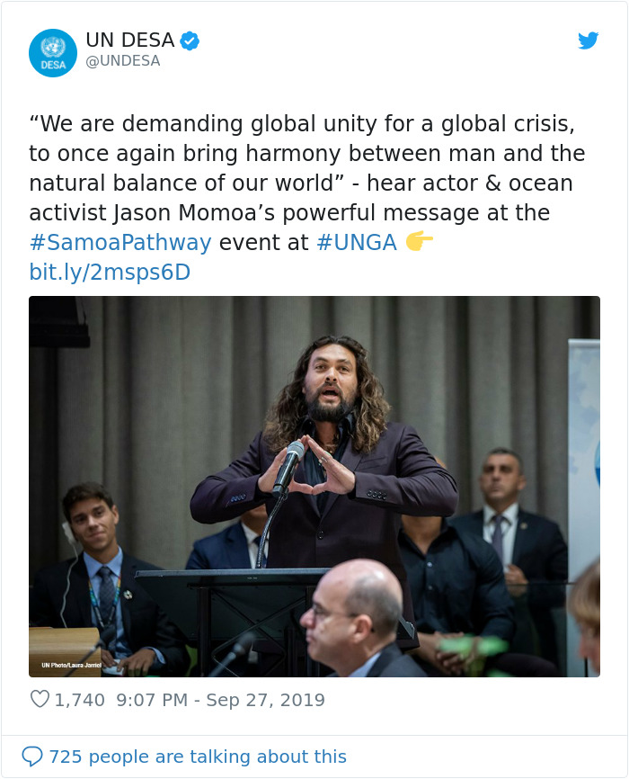Click the heart icon beside the 1,740 count

[40, 699]
